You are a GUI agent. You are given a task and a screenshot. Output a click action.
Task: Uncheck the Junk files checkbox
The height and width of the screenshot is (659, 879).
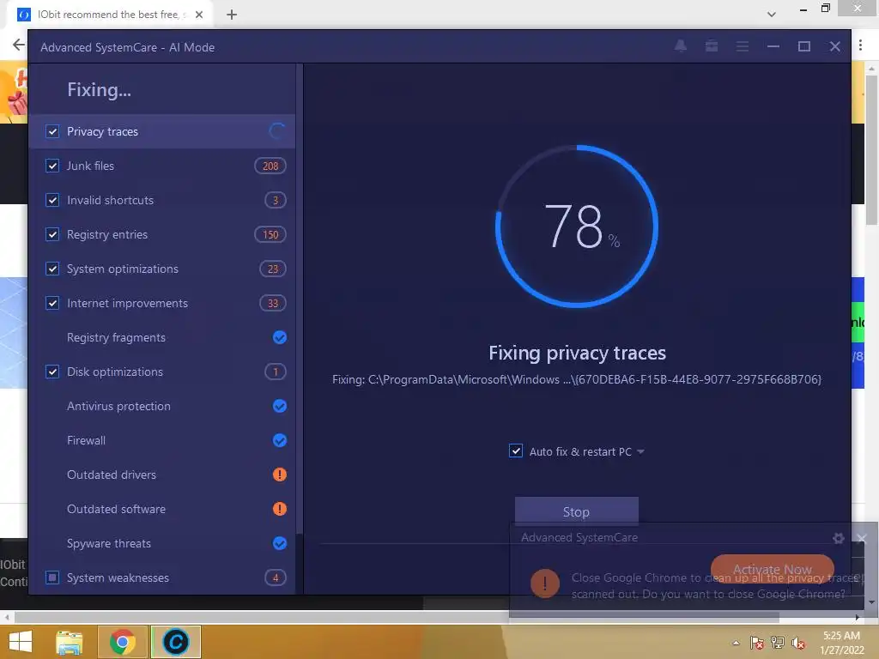coord(52,166)
